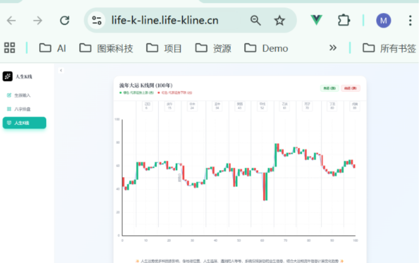Open the Vue devtools extension icon
The width and height of the screenshot is (420, 263).
click(316, 20)
